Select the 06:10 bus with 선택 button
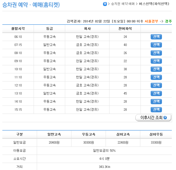The width and height of the screenshot is (176, 170). [x=156, y=37]
